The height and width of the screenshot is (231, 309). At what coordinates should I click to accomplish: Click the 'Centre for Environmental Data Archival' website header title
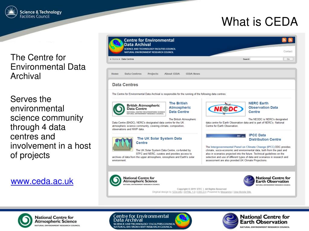(x=149, y=42)
